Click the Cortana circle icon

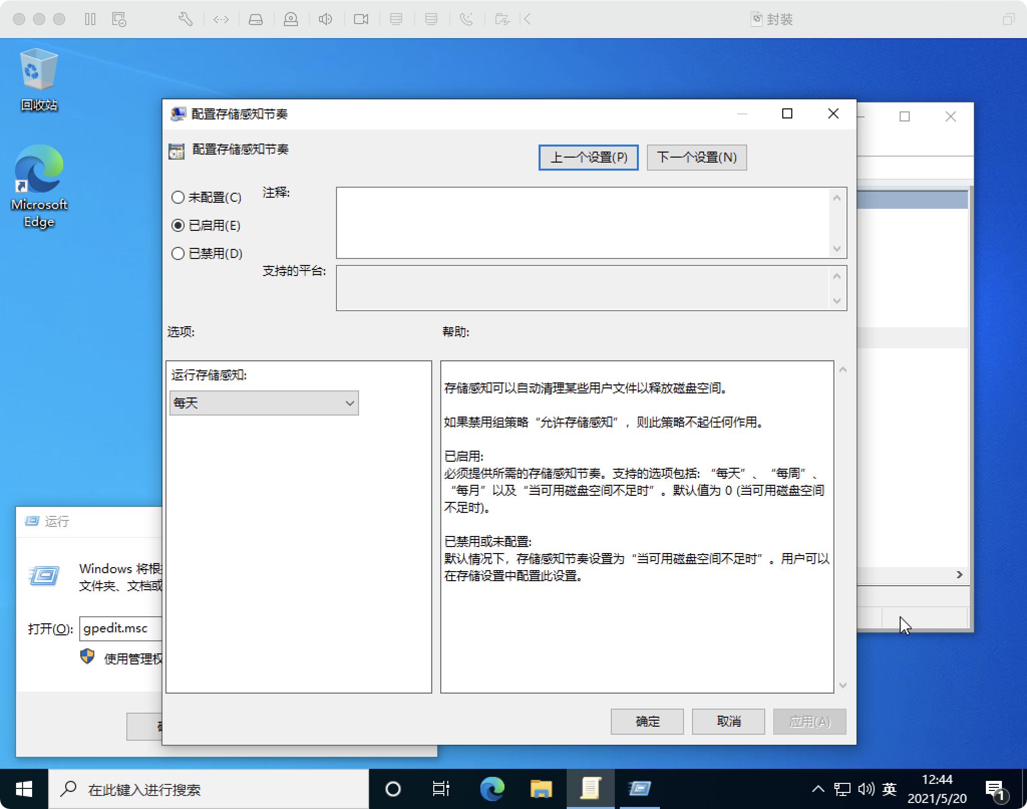click(x=393, y=789)
